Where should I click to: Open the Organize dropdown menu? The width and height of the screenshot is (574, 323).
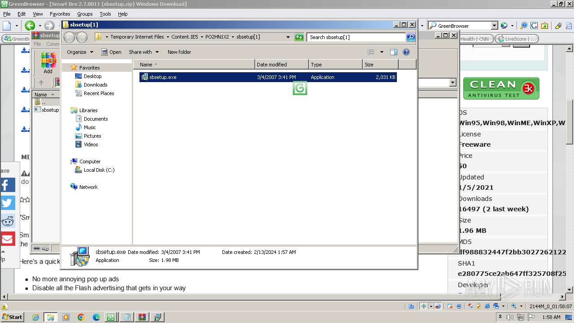tap(80, 52)
